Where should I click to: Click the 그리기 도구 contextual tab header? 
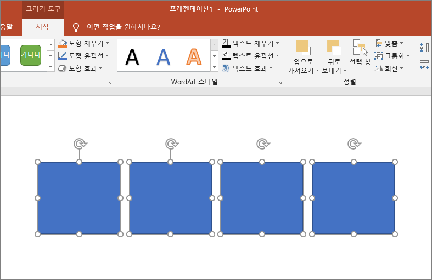tap(43, 9)
